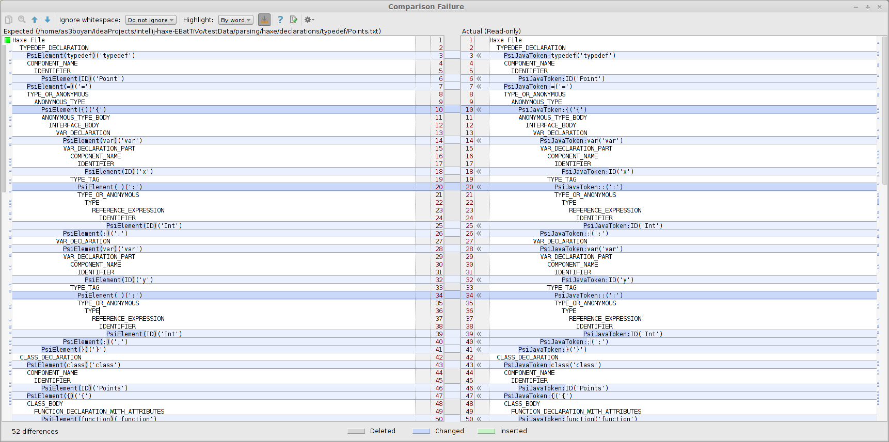Open the Highlight 'By word' dropdown

(x=236, y=20)
